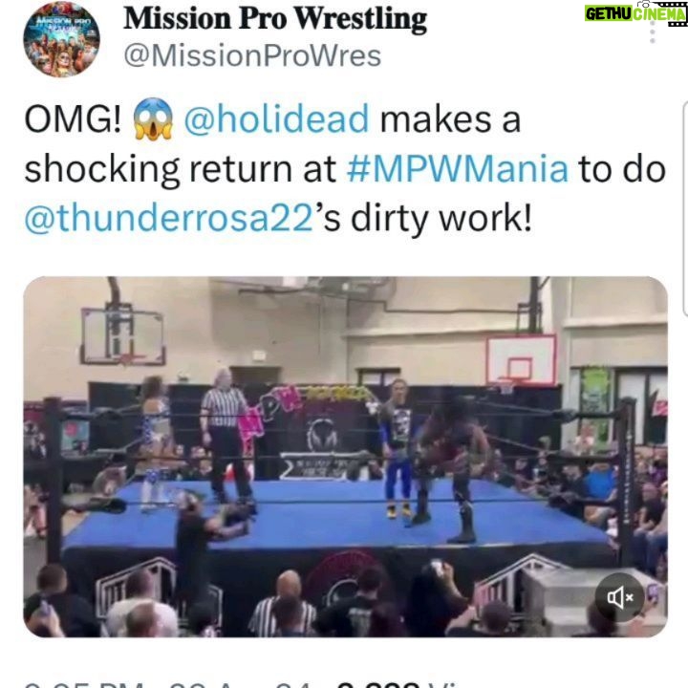This screenshot has width=688, height=688.
Task: Click the green CINEMA watermark text
Action: point(659,14)
